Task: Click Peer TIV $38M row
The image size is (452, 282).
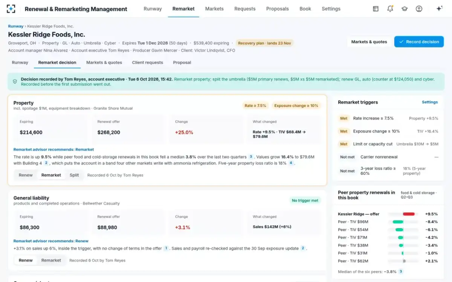Action: (388, 246)
